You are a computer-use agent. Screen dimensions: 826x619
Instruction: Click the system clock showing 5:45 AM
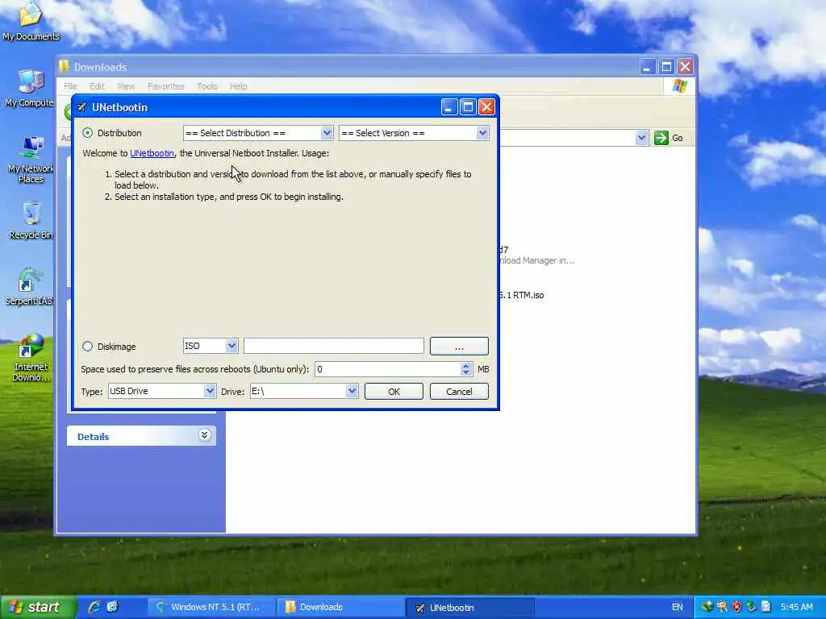pos(796,608)
